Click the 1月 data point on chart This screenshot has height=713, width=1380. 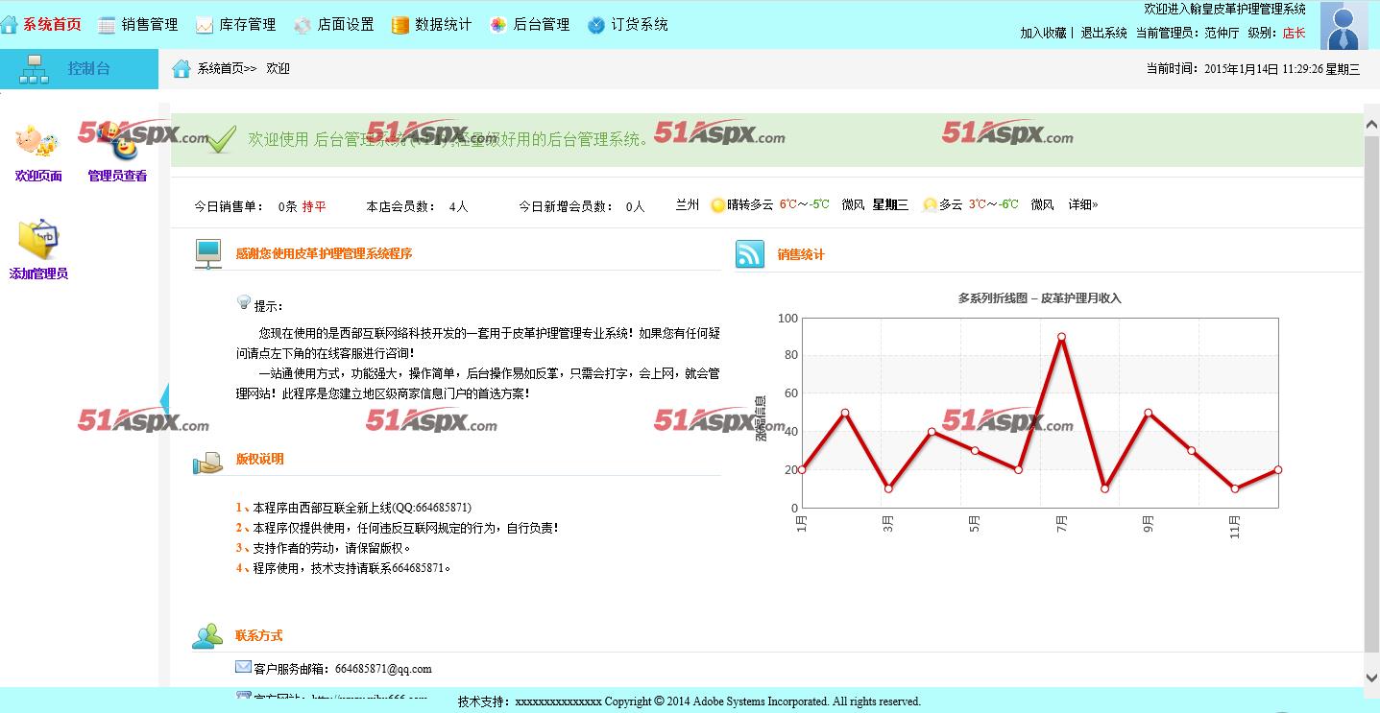pos(802,469)
